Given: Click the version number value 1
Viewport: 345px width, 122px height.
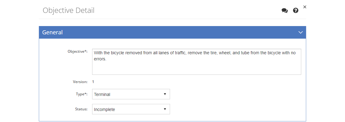Looking at the screenshot, I should coord(93,82).
